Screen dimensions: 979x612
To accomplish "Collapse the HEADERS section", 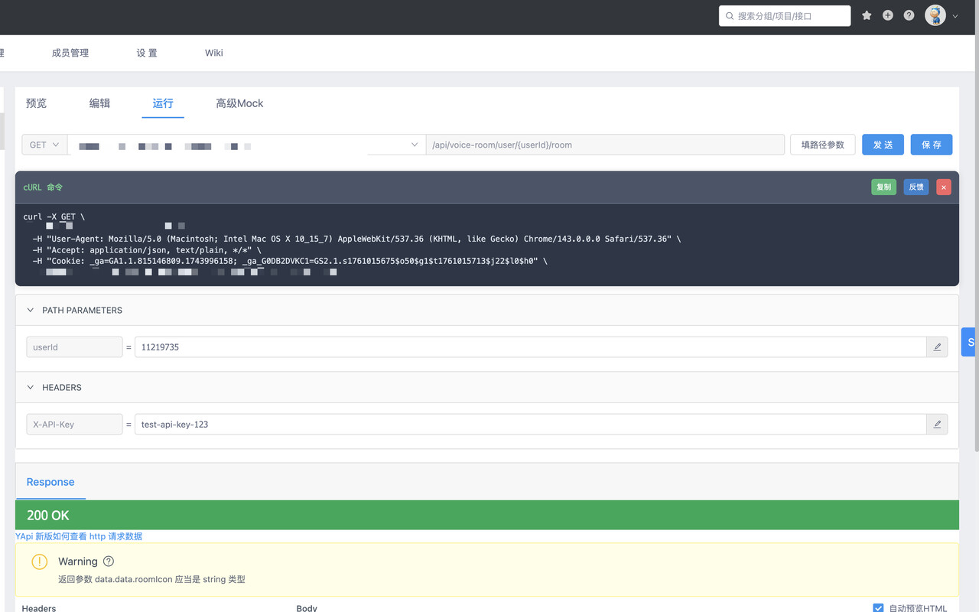I will coord(31,388).
